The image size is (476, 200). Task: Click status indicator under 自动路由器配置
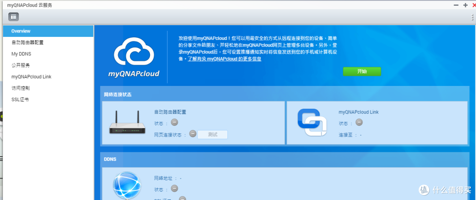point(175,122)
